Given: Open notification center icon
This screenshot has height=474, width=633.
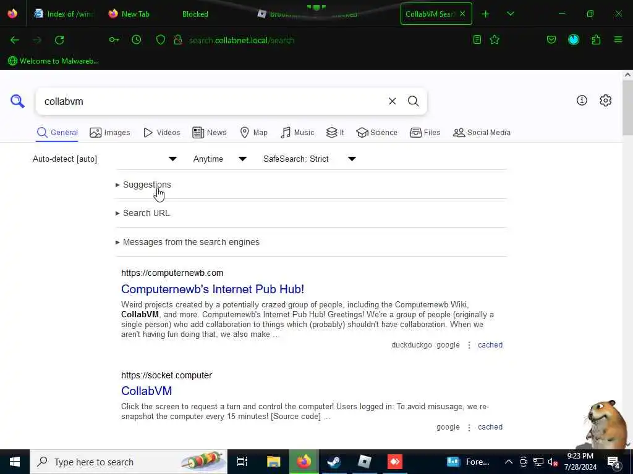Looking at the screenshot, I should 614,462.
